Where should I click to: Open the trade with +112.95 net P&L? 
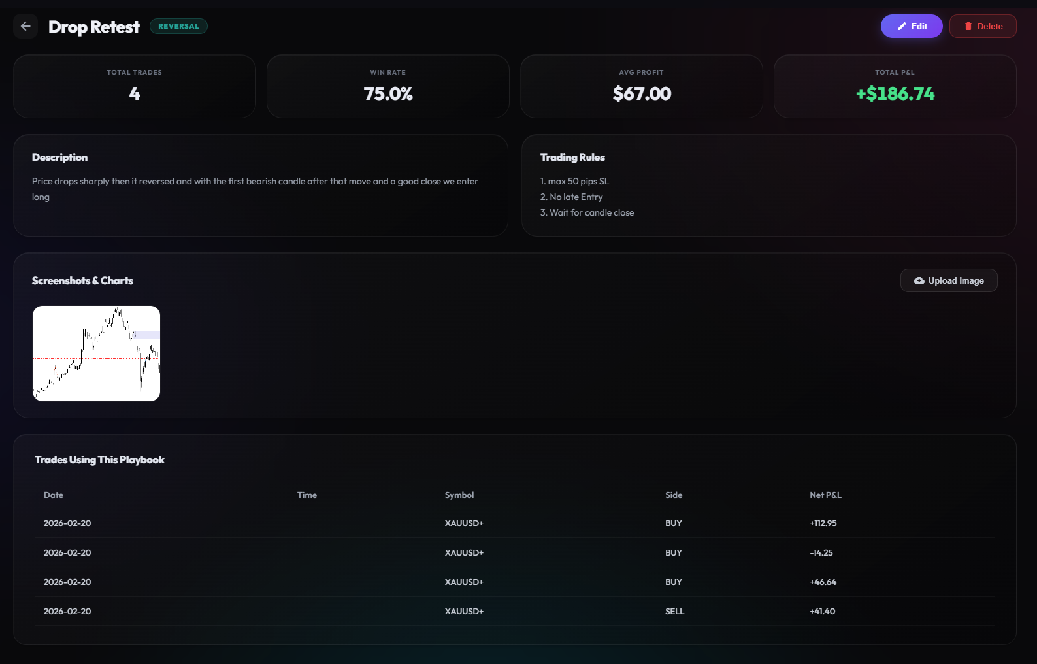823,523
